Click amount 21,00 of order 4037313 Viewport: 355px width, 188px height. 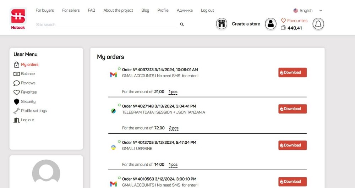click(x=159, y=92)
